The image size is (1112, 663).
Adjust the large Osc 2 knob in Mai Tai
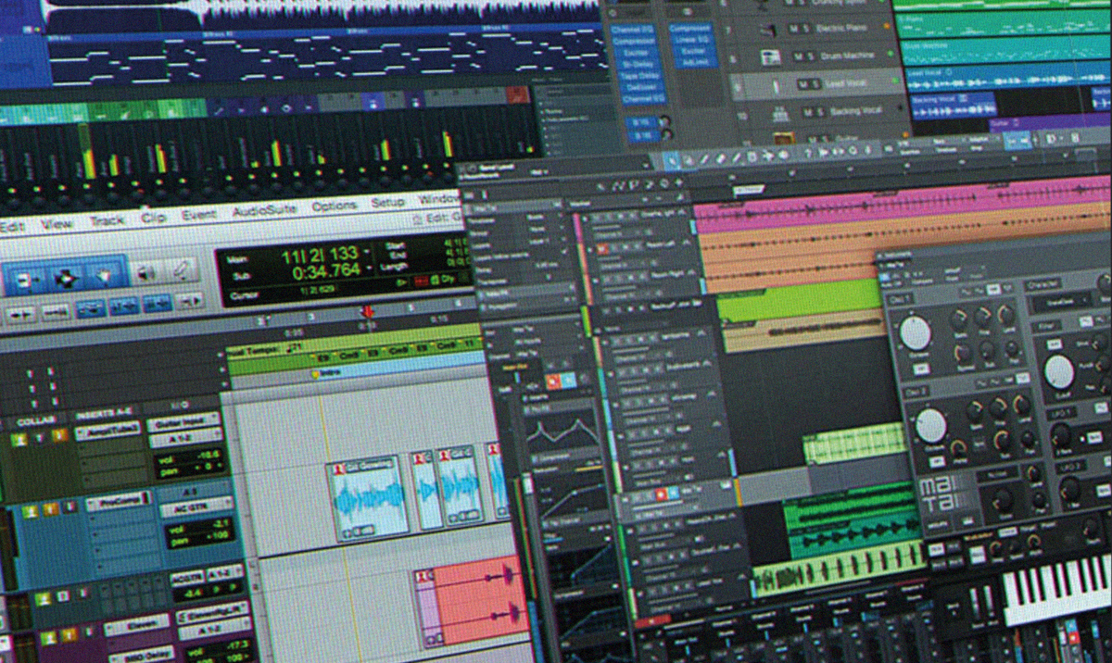(929, 426)
